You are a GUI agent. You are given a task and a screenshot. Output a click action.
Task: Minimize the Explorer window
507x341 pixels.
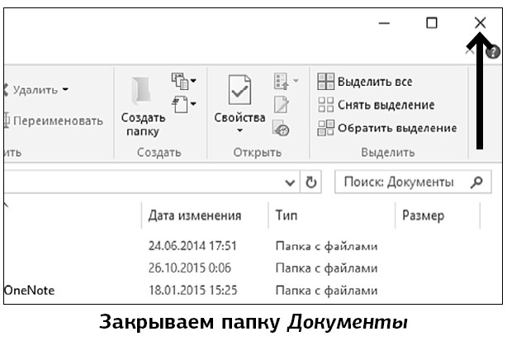tap(384, 23)
